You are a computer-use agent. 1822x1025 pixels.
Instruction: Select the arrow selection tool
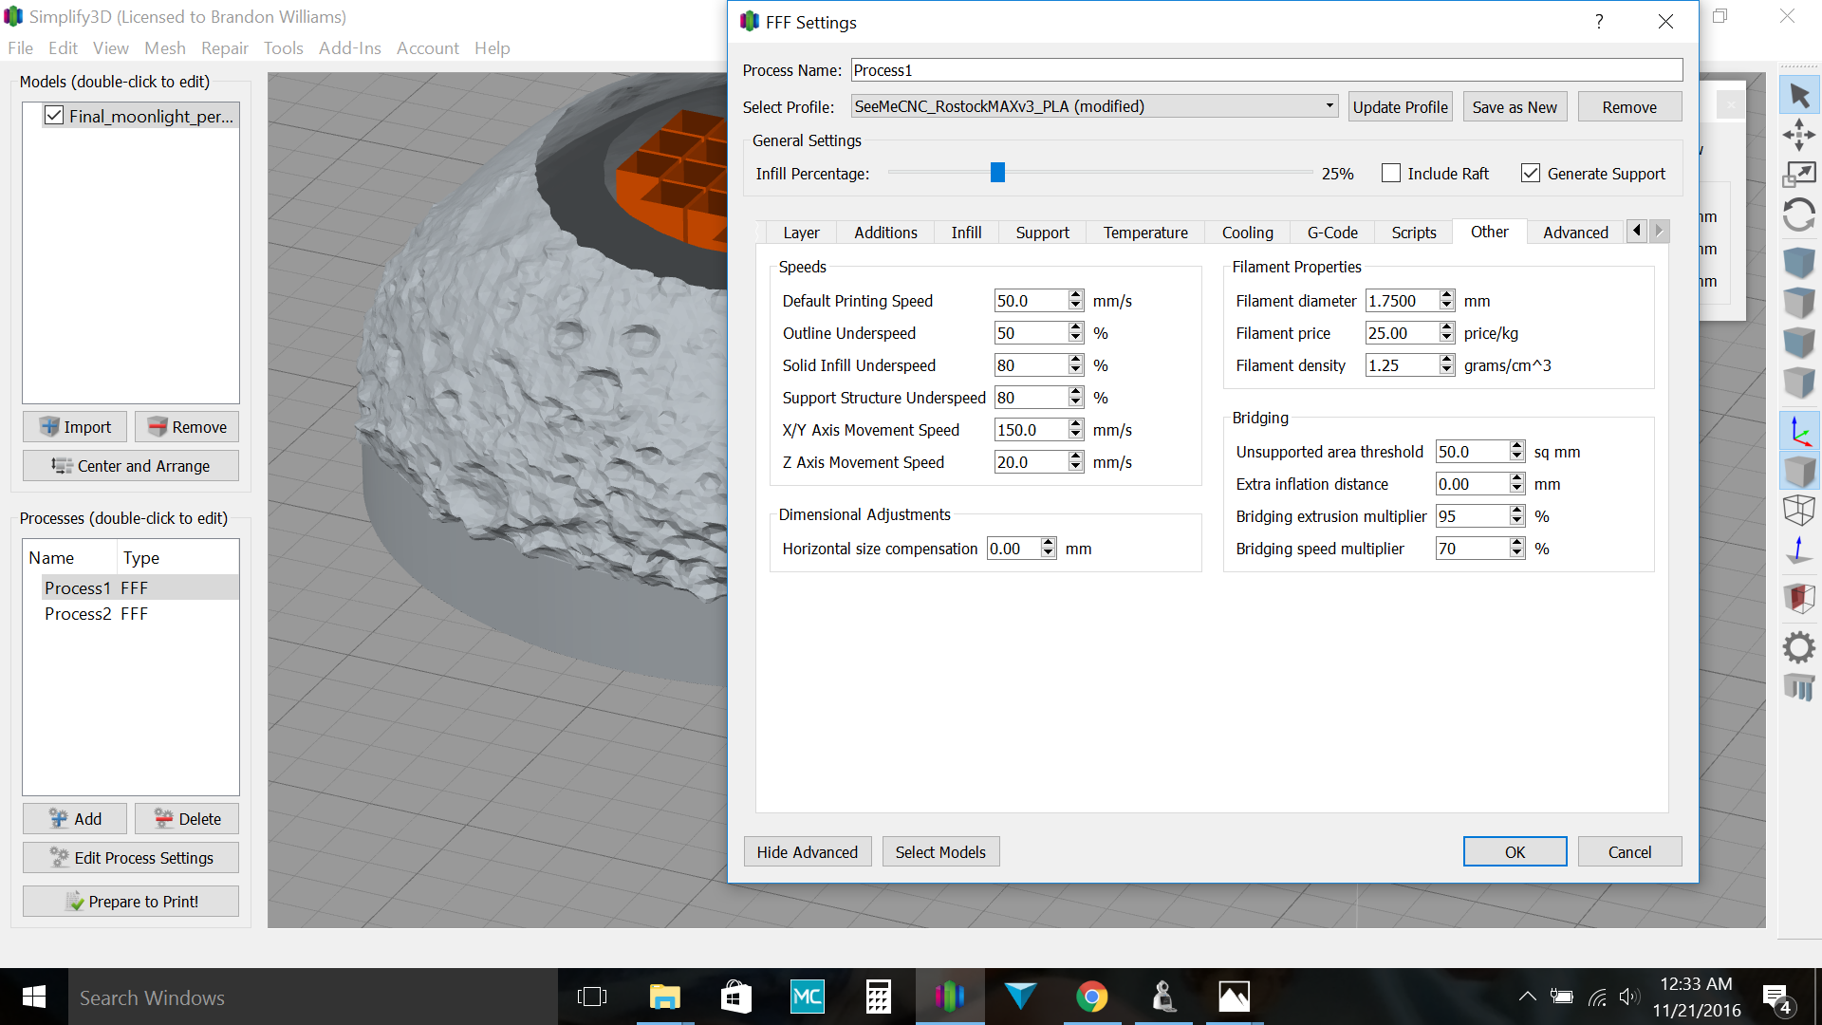tap(1799, 96)
